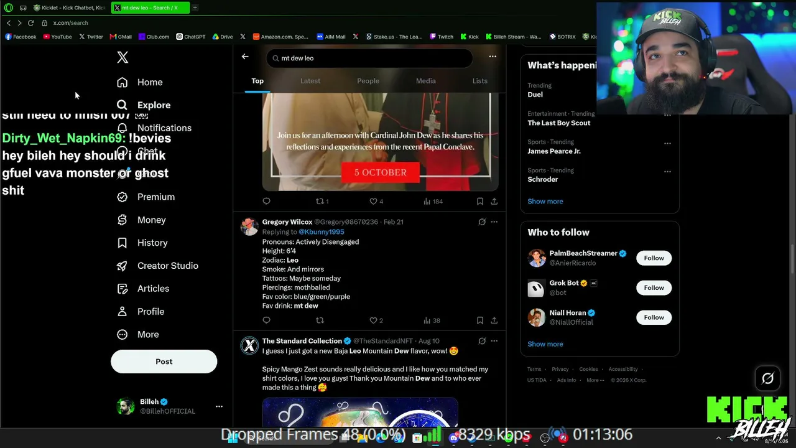Show more trending topics
The image size is (796, 448).
click(545, 202)
